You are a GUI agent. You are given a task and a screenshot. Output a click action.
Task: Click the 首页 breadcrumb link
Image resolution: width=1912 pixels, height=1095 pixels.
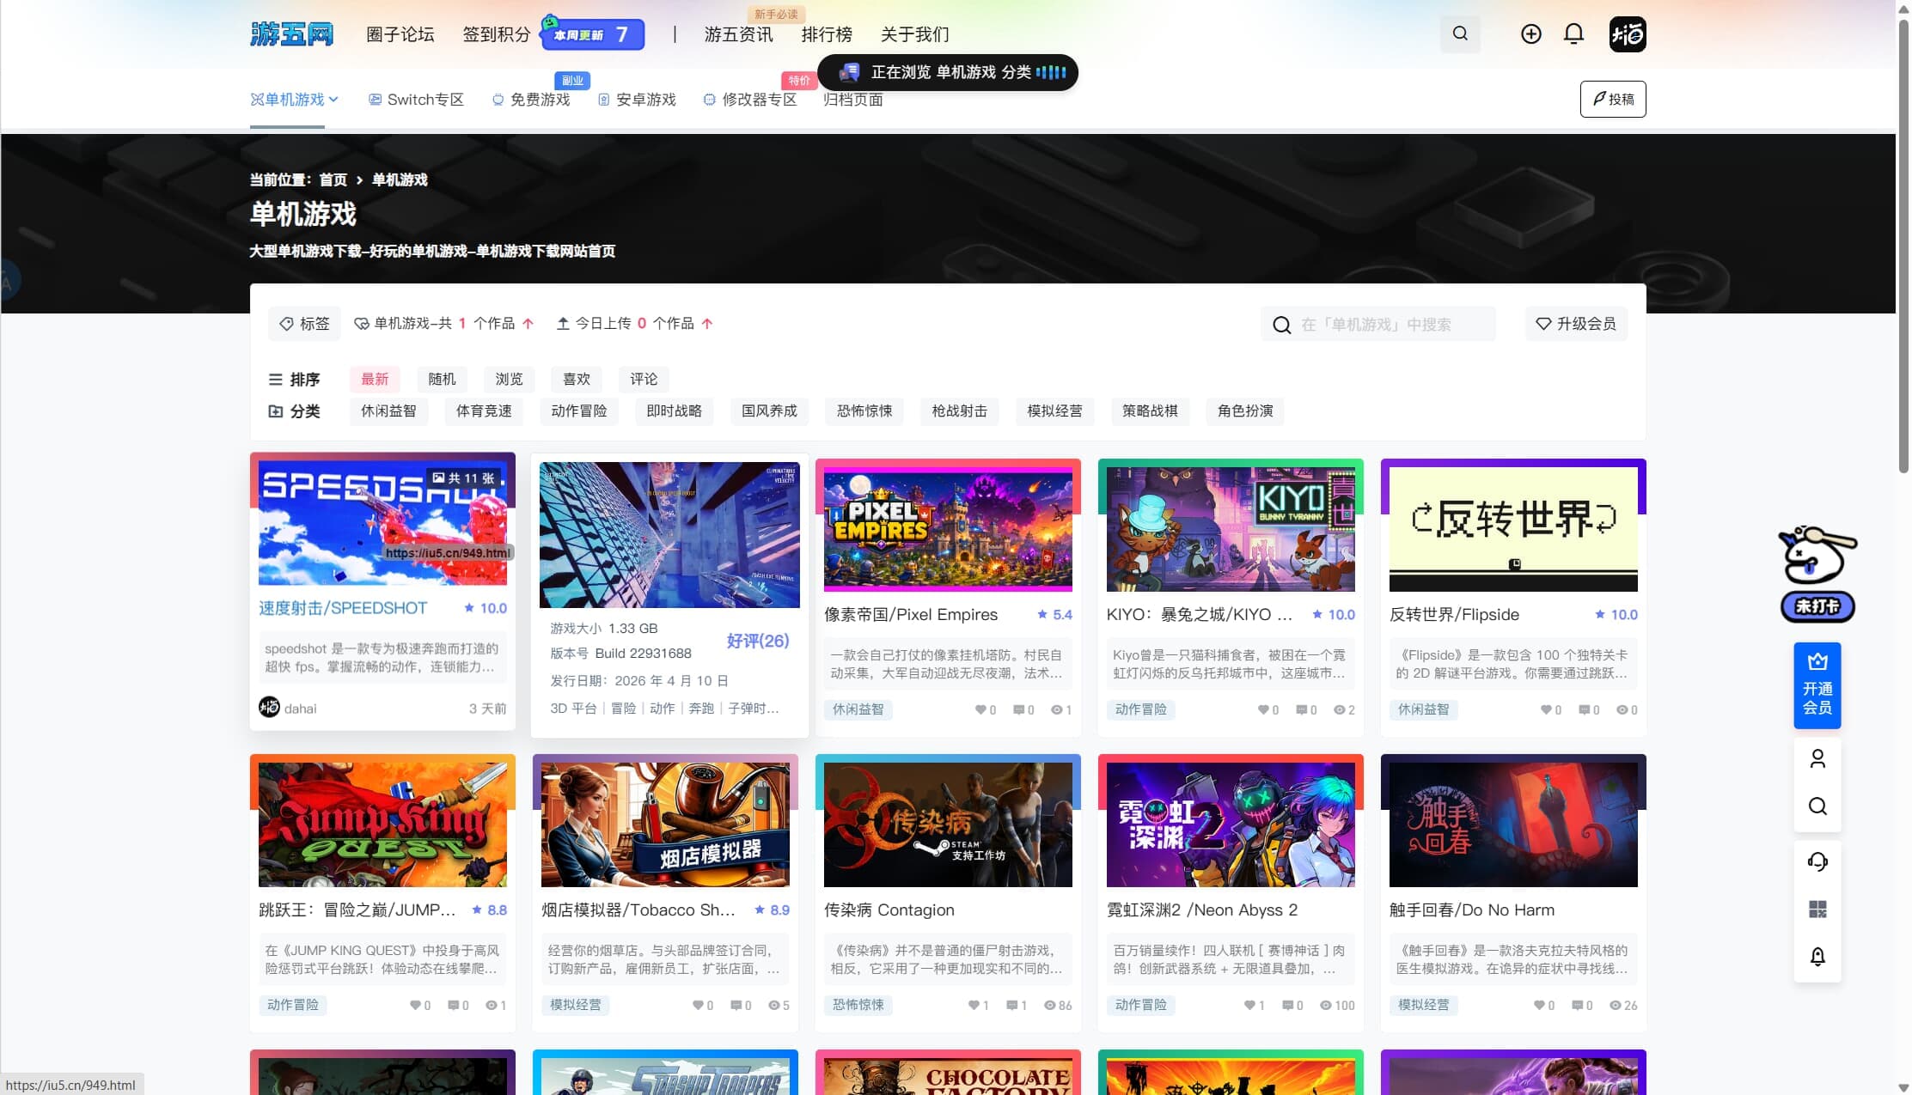click(333, 179)
